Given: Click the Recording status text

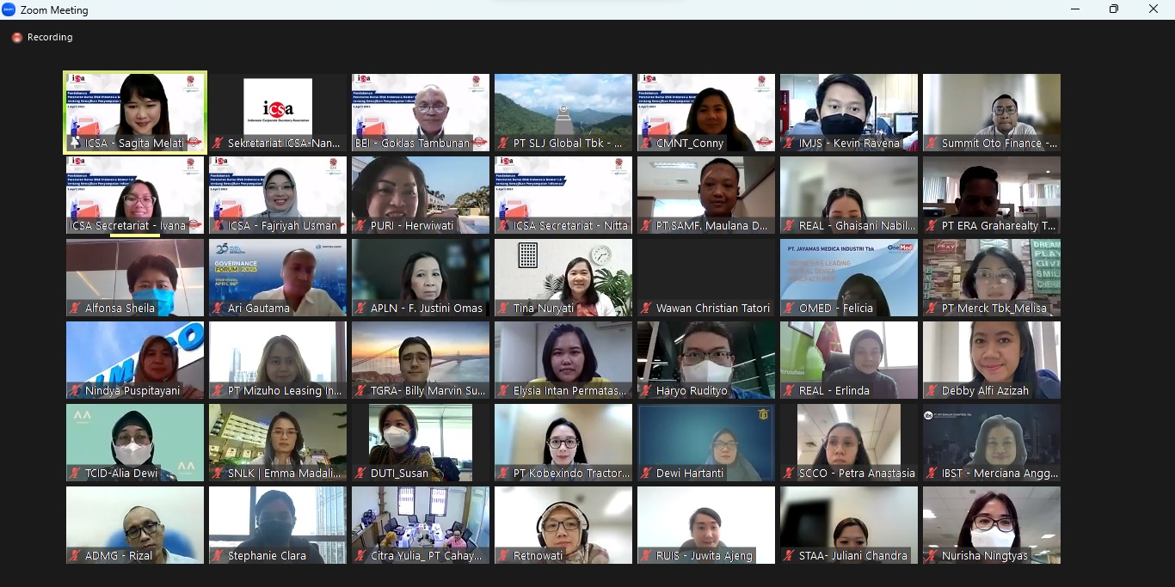Looking at the screenshot, I should coord(50,38).
